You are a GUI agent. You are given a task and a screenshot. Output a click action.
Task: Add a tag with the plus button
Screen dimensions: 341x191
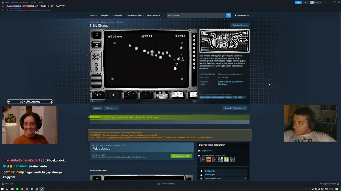245,97
